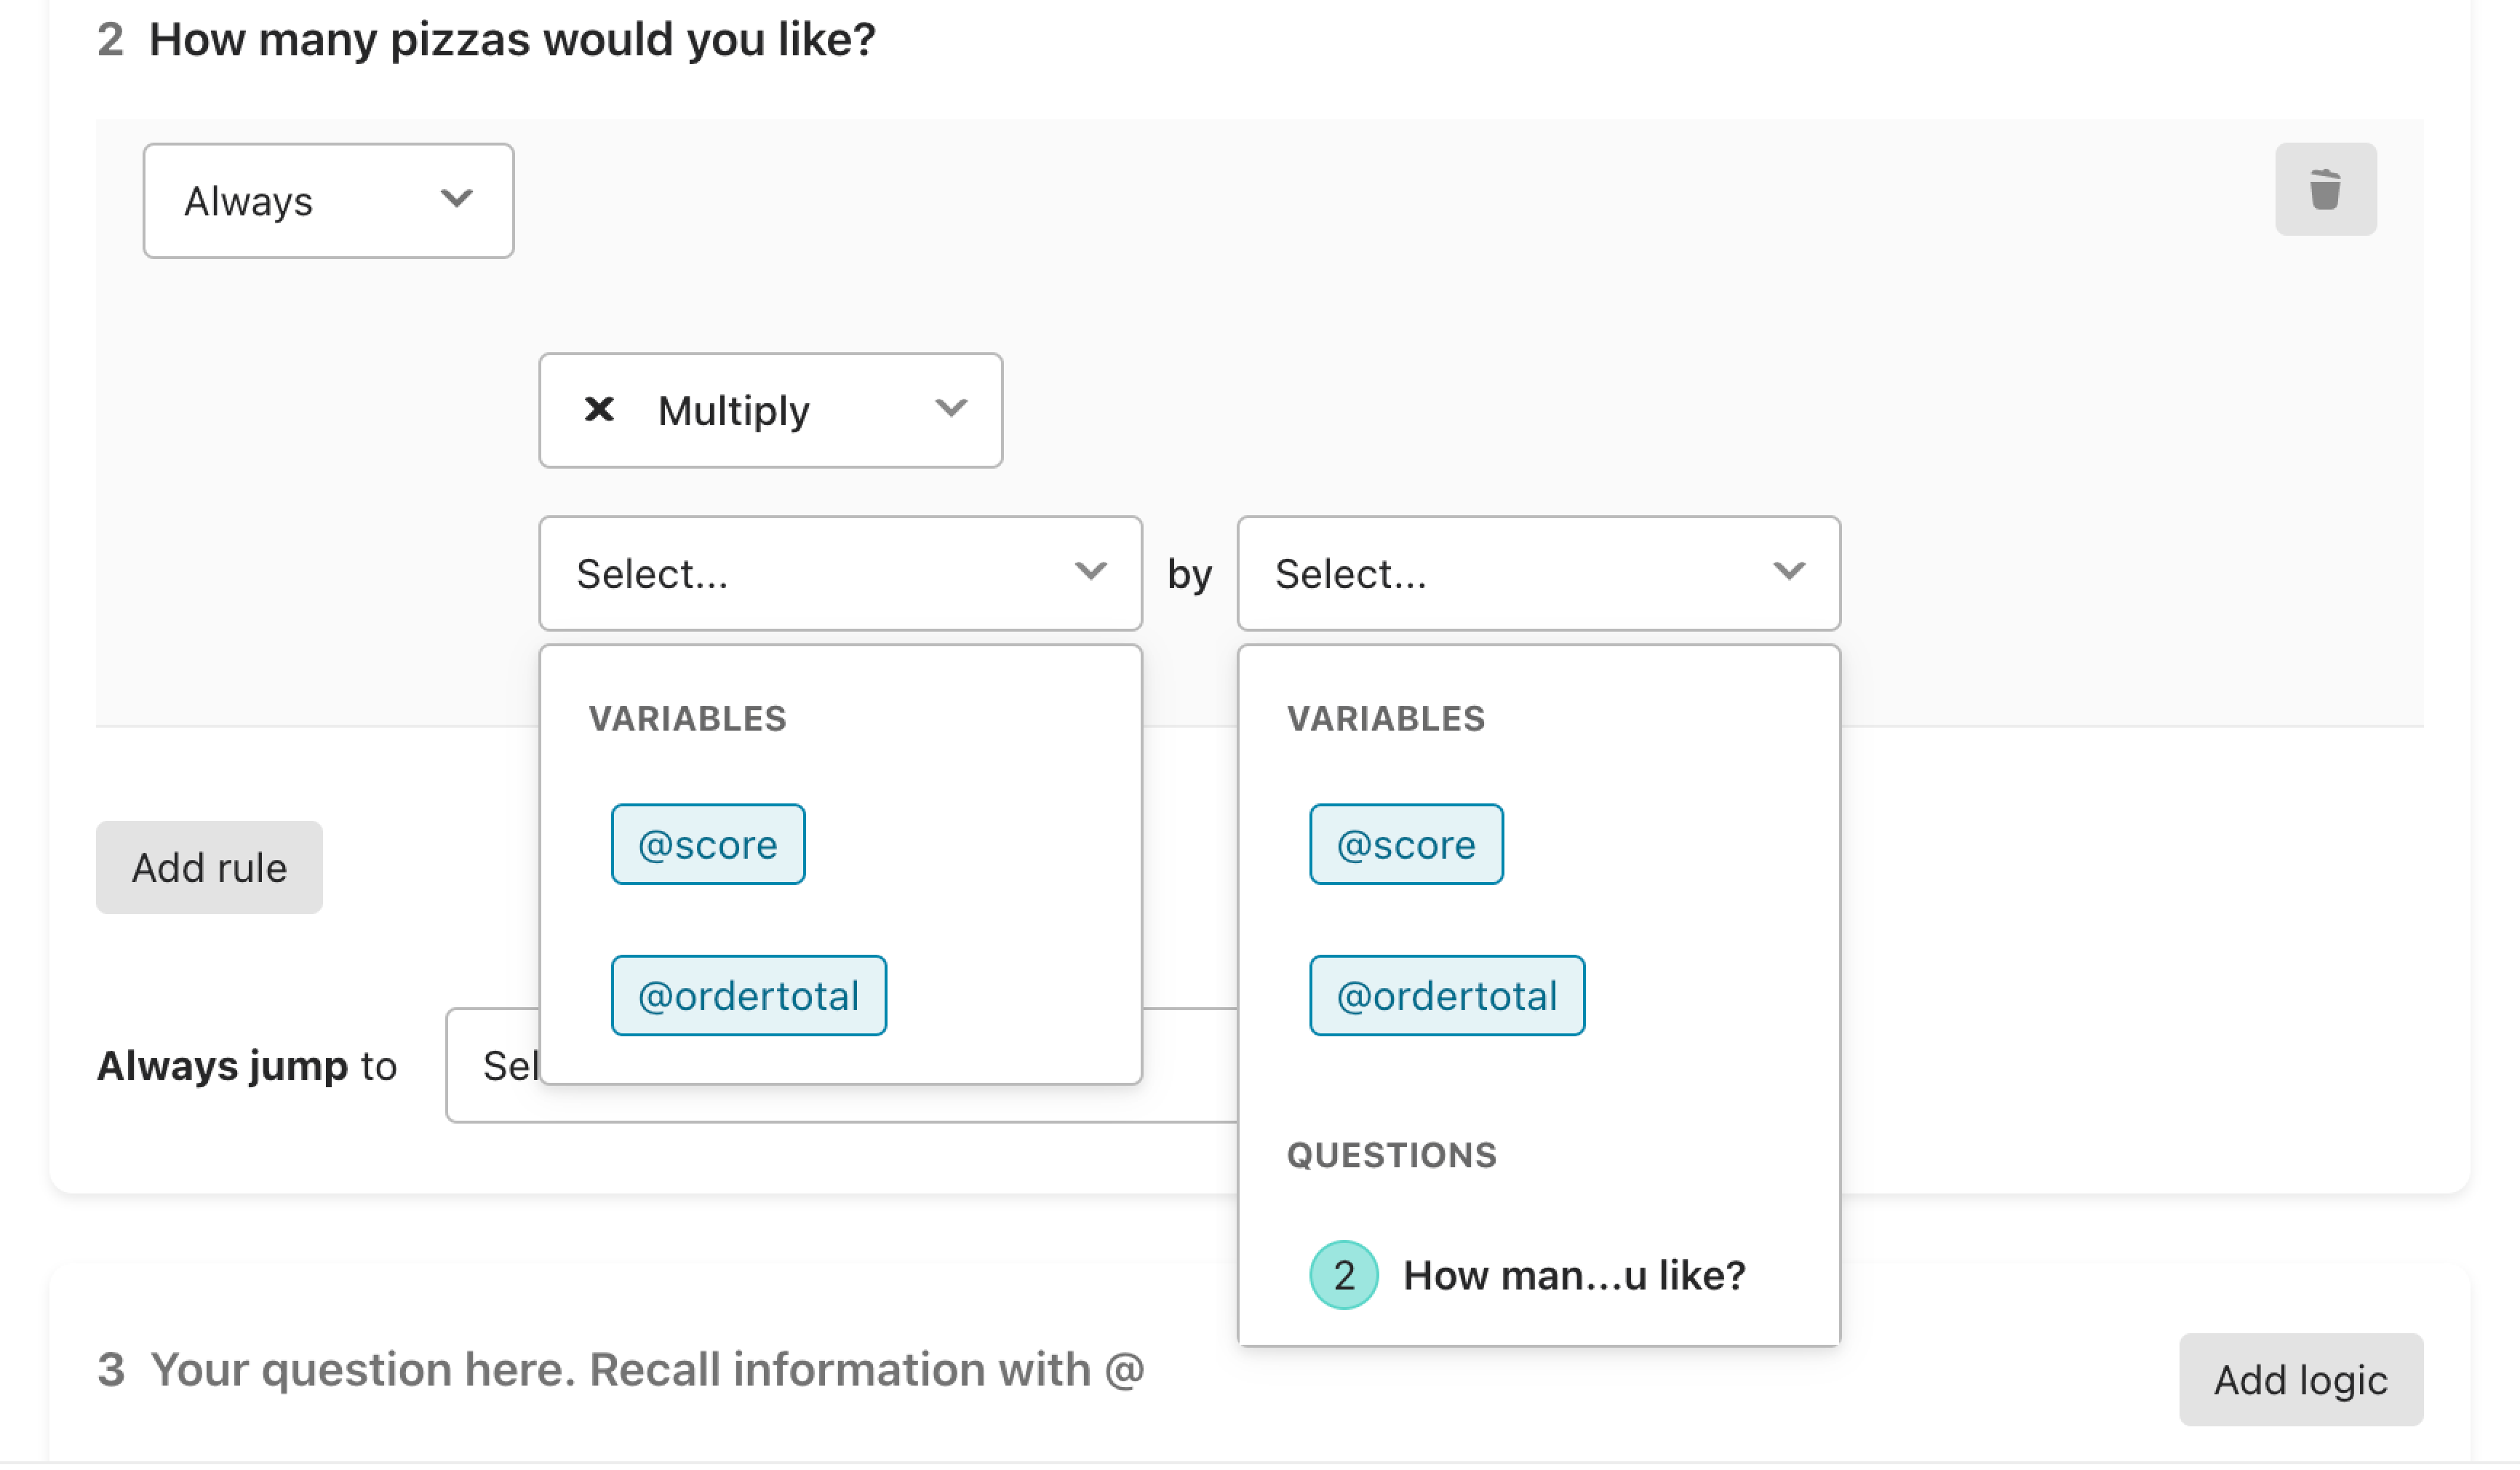The height and width of the screenshot is (1470, 2520).
Task: Open the Always condition dropdown
Action: [328, 201]
